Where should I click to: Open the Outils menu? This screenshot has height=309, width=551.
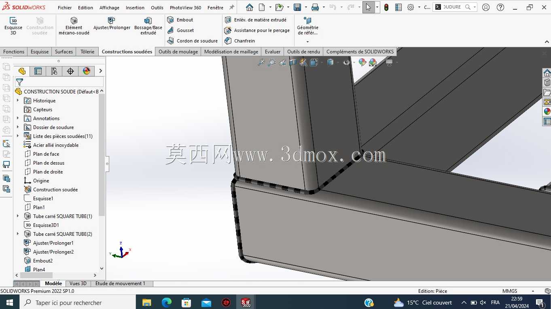point(157,8)
